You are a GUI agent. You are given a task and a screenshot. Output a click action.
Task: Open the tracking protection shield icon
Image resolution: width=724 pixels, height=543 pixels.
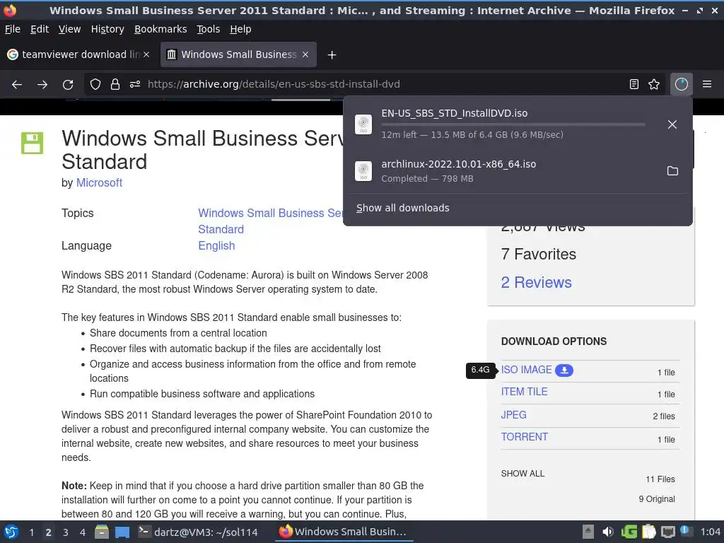(95, 84)
